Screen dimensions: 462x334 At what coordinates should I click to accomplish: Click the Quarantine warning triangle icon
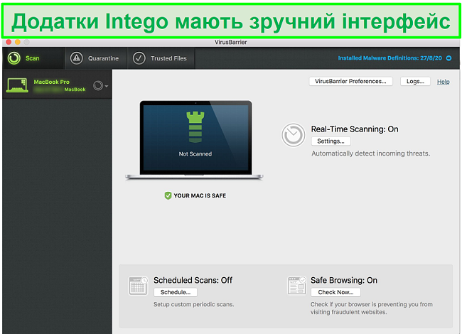coord(77,58)
